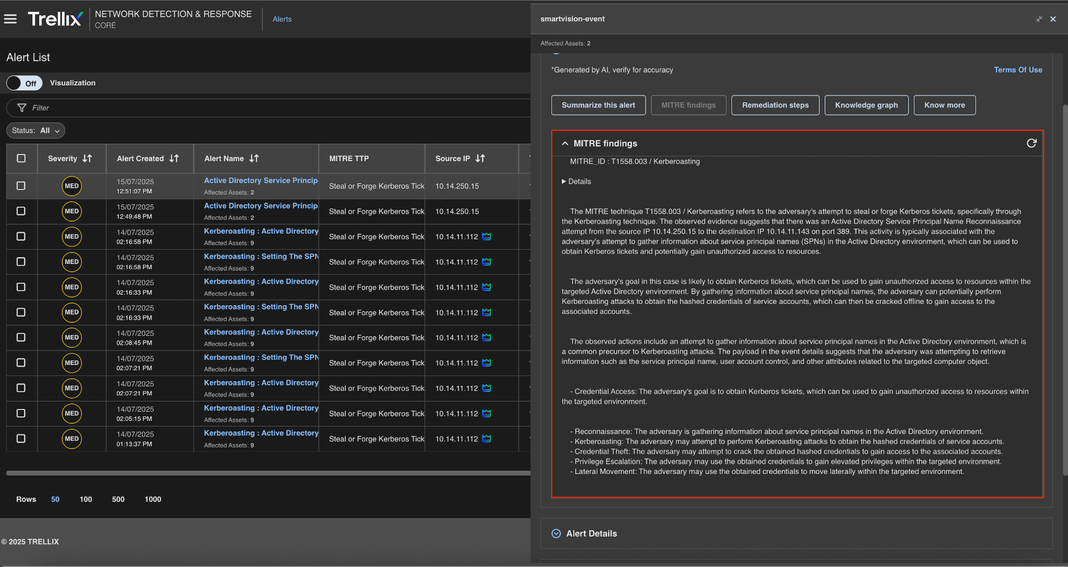Viewport: 1068px width, 567px height.
Task: Sort by the Alert Name column
Action: pos(254,159)
